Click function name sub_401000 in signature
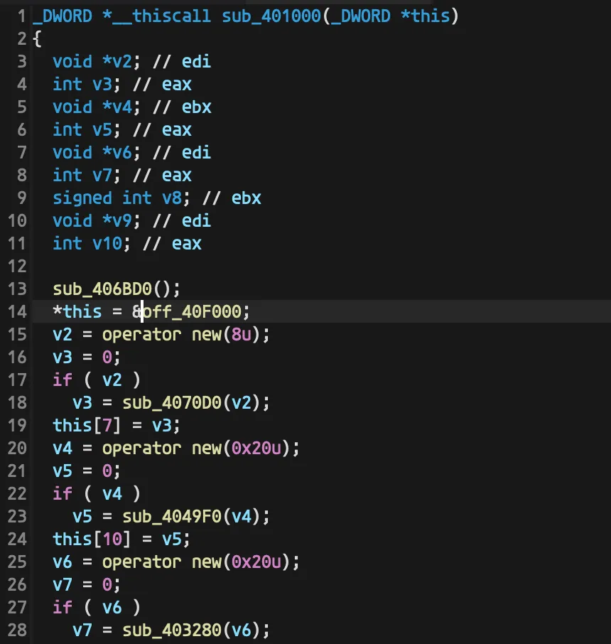Image resolution: width=611 pixels, height=644 pixels. tap(271, 16)
